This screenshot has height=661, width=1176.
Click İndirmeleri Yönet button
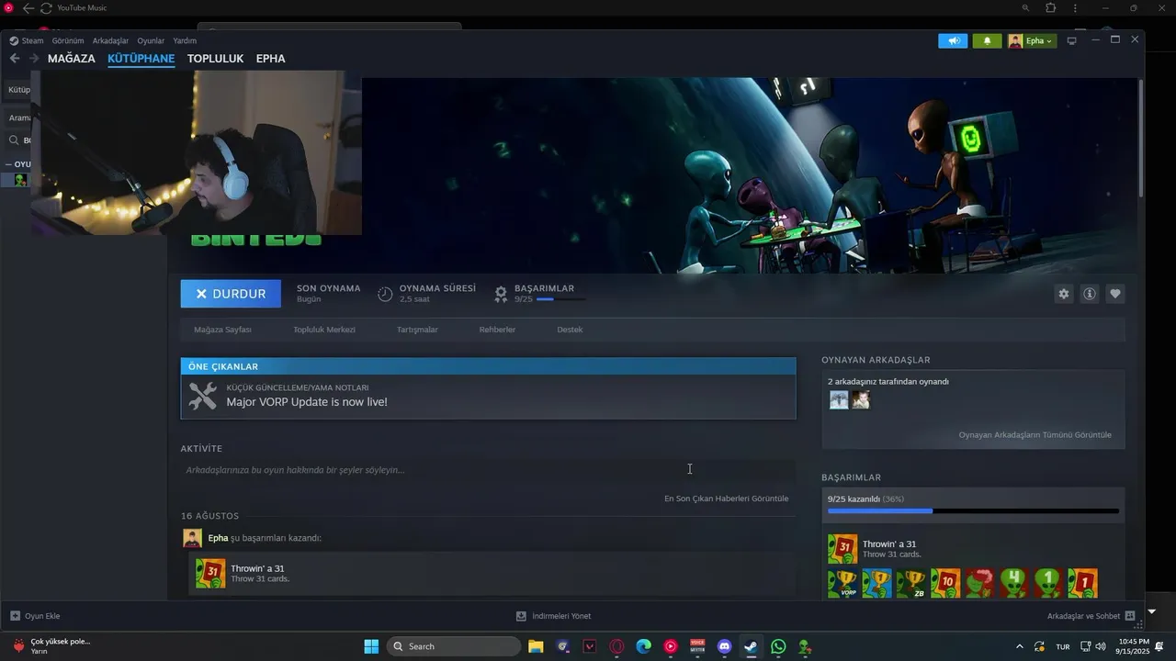click(x=554, y=616)
